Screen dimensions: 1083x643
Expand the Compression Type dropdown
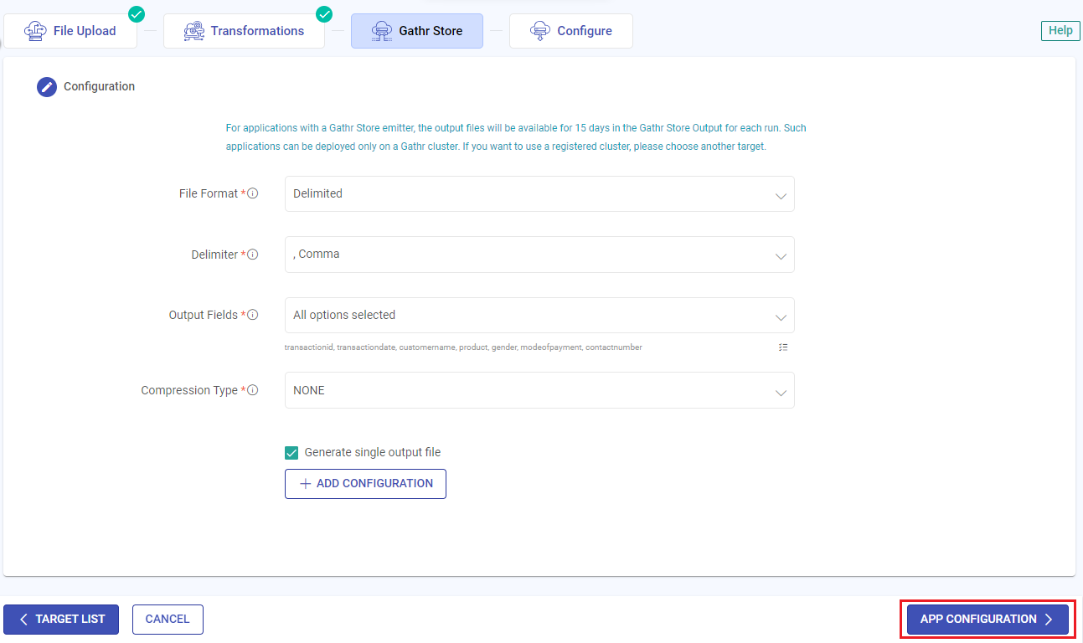pos(539,390)
